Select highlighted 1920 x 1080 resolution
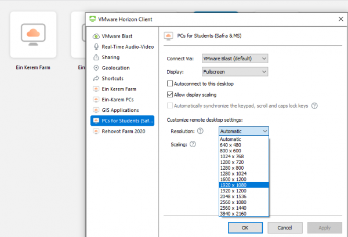348x237 pixels. pyautogui.click(x=244, y=185)
